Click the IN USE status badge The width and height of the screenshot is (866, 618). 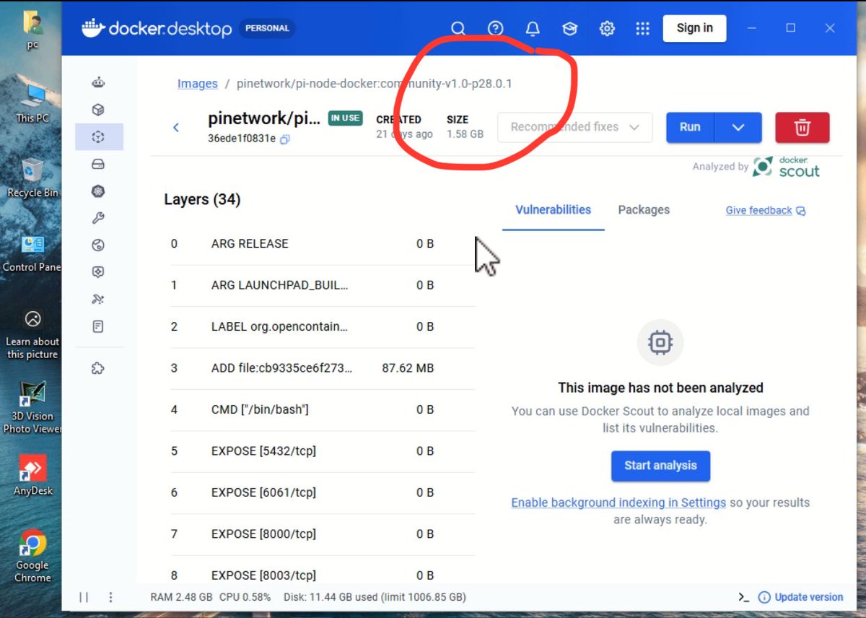pyautogui.click(x=346, y=118)
